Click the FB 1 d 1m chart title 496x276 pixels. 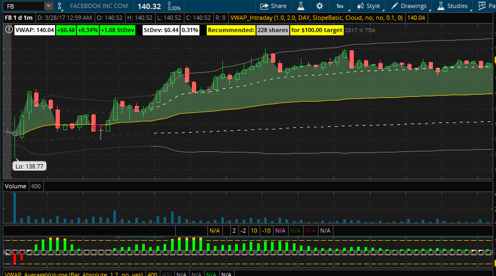pyautogui.click(x=19, y=18)
